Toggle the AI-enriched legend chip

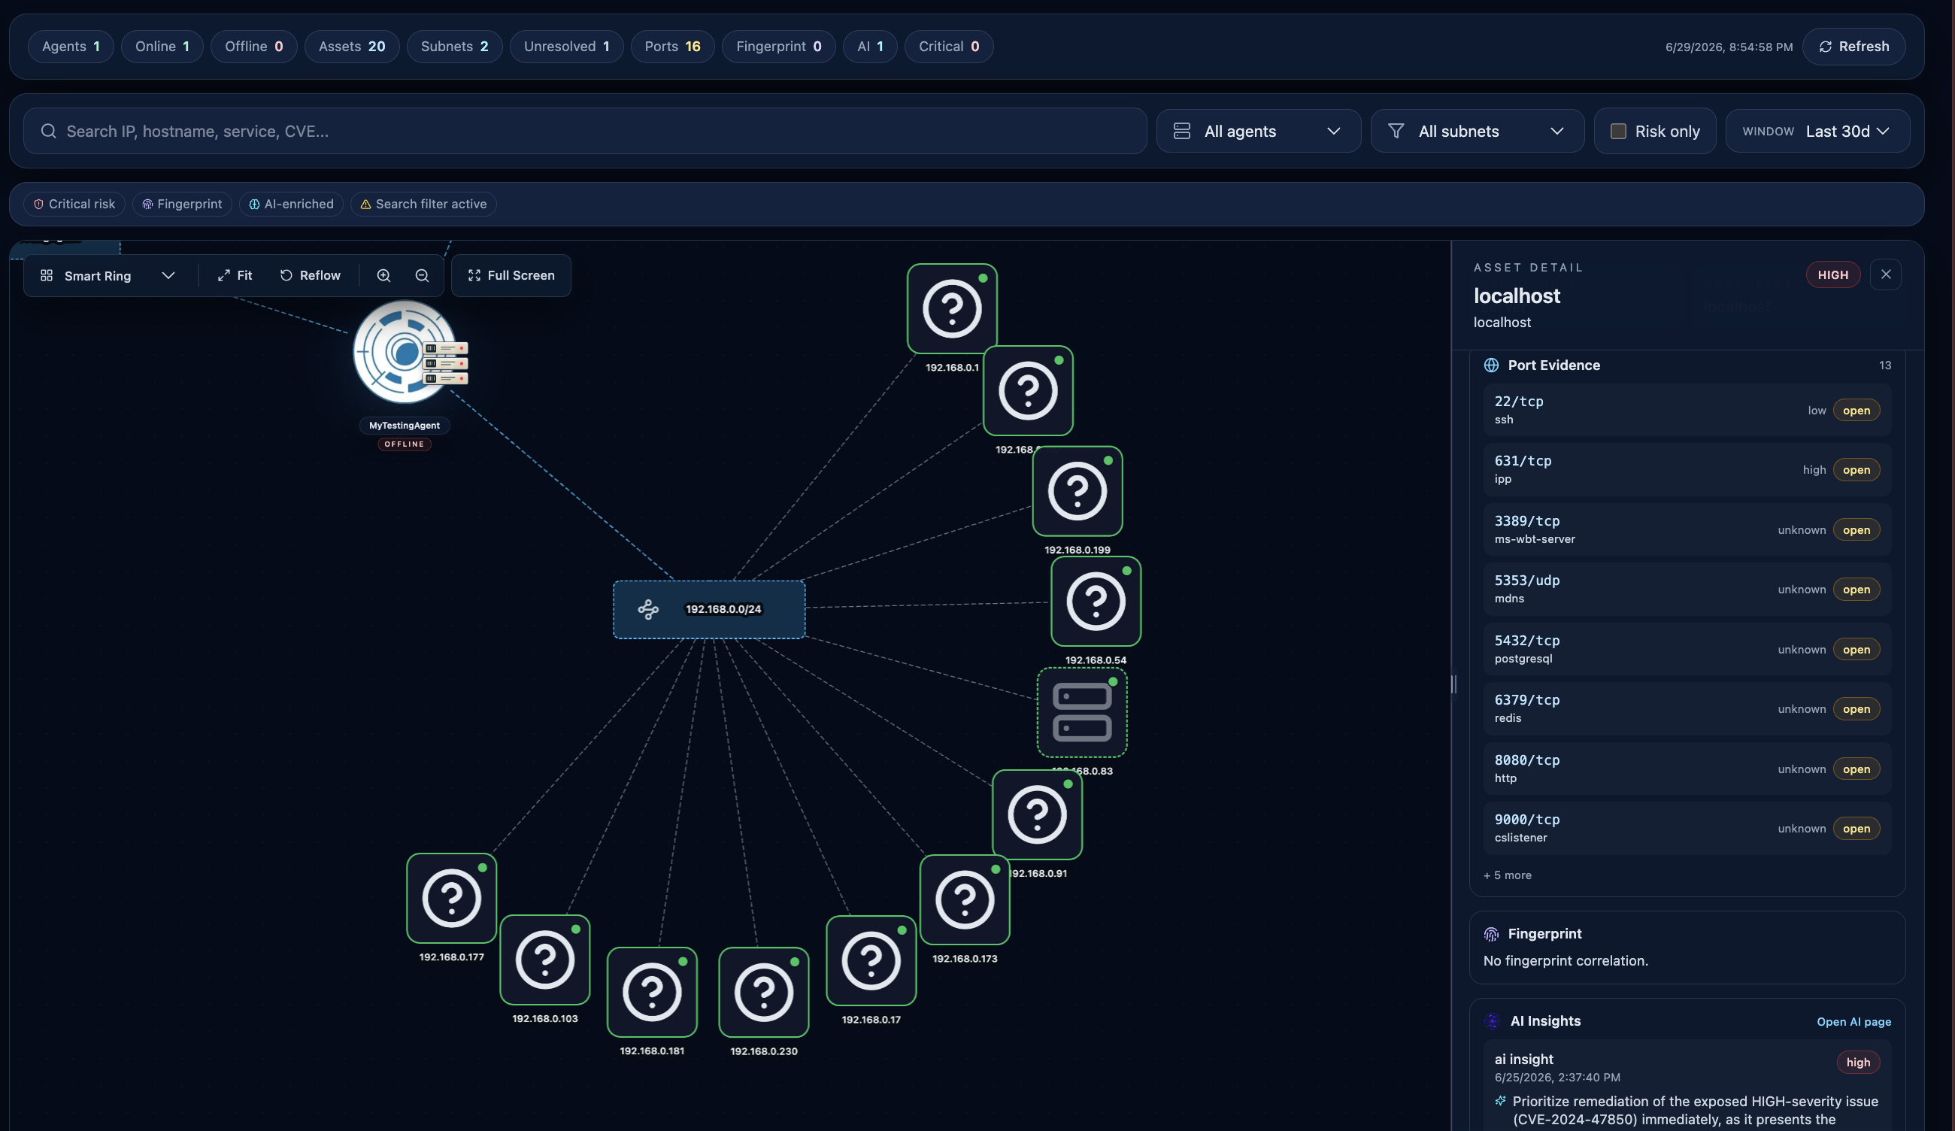pyautogui.click(x=291, y=204)
